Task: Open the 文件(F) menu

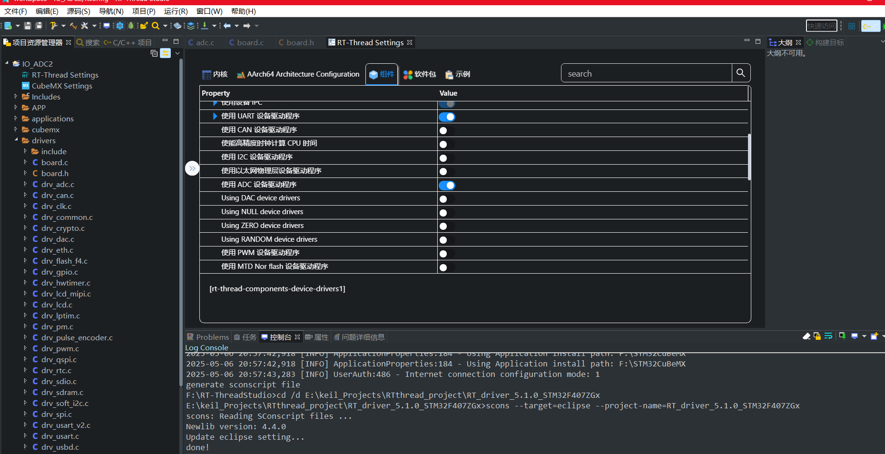Action: pos(16,11)
